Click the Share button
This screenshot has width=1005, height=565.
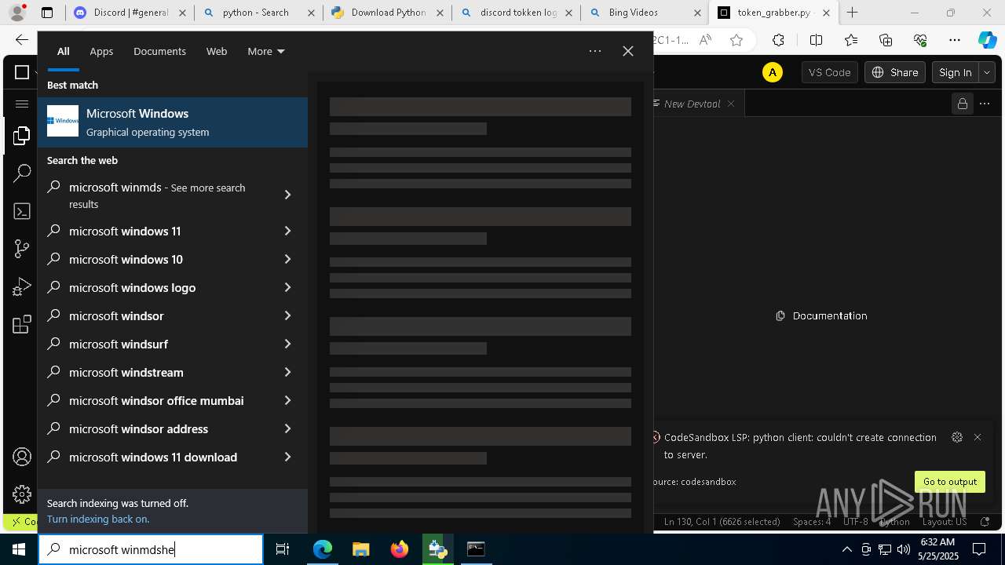(x=896, y=72)
